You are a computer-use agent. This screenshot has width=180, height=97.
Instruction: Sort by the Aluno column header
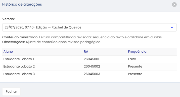coord(8,52)
